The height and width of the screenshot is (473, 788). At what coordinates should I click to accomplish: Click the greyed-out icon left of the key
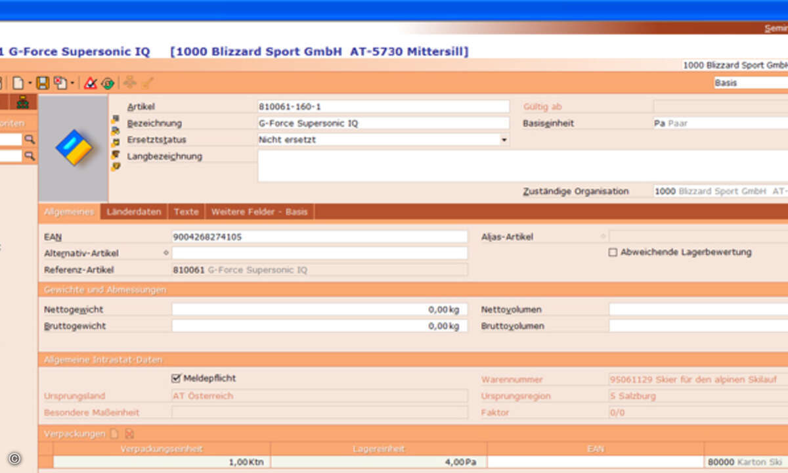coord(130,83)
